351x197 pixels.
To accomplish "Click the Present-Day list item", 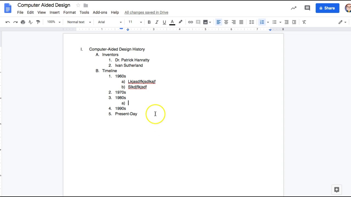I will click(126, 114).
